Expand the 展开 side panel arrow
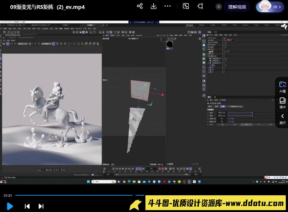 tap(282, 119)
